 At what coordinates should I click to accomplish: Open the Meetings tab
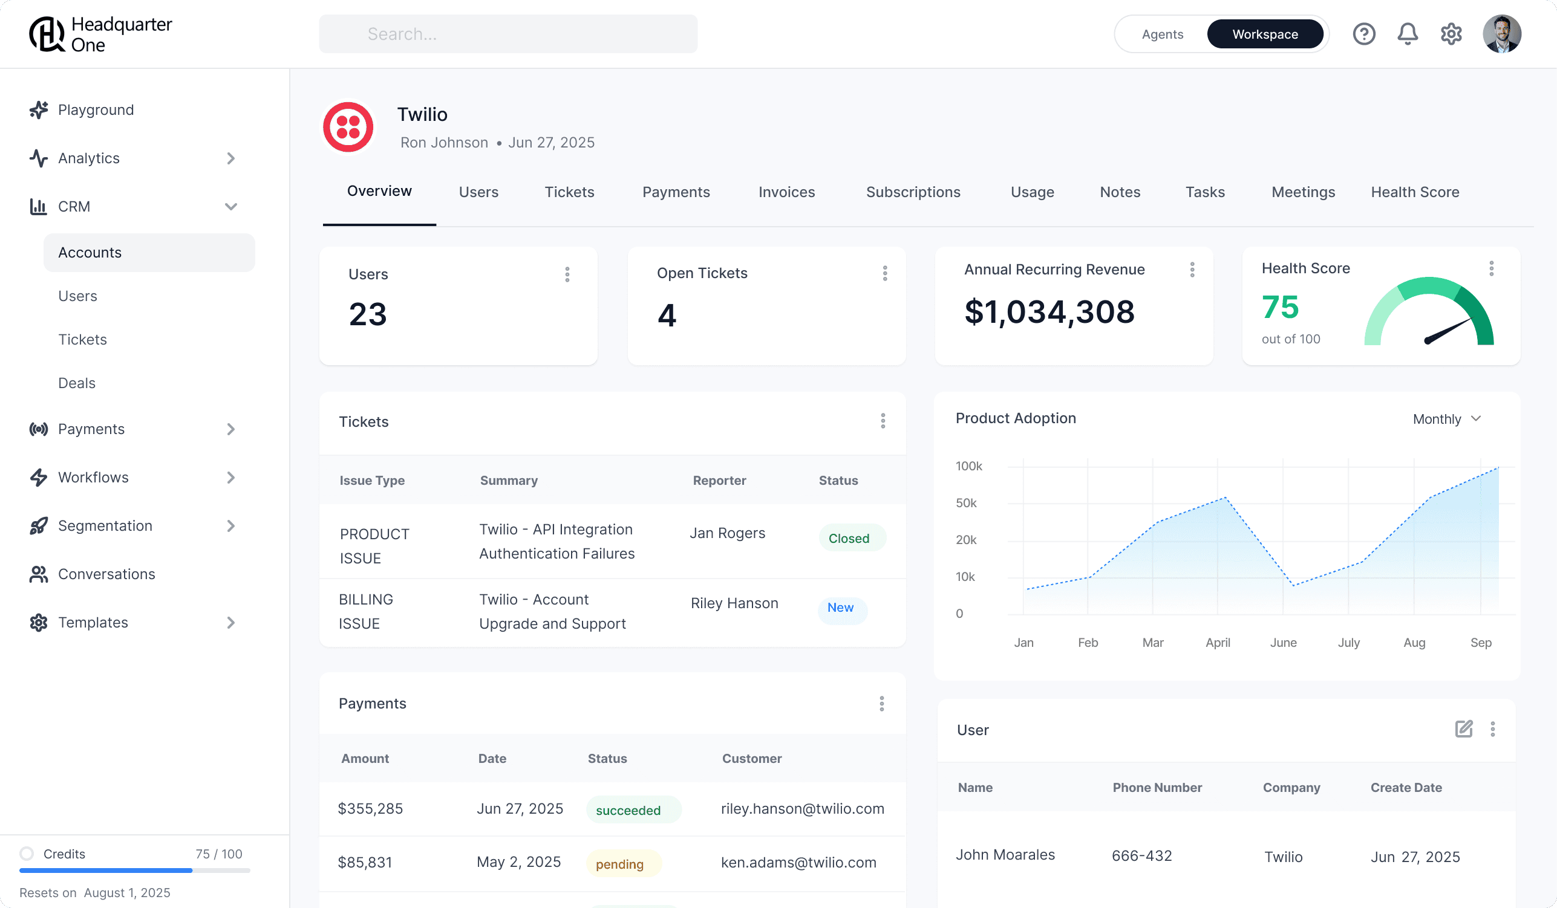pyautogui.click(x=1303, y=192)
